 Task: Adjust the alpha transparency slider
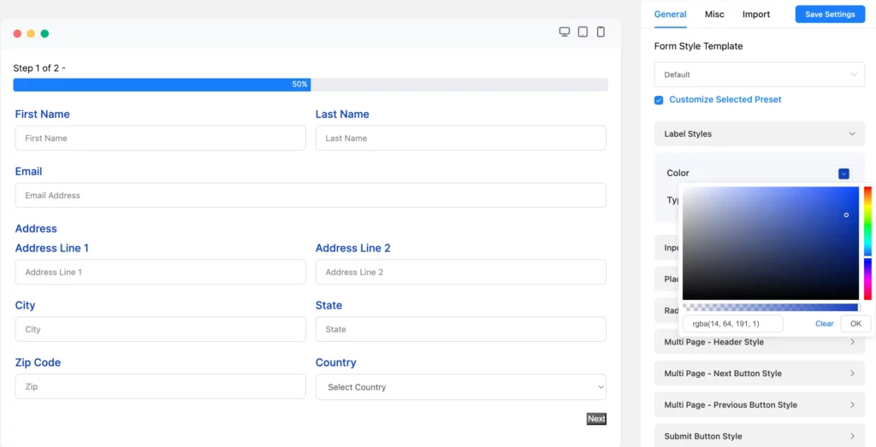click(771, 308)
